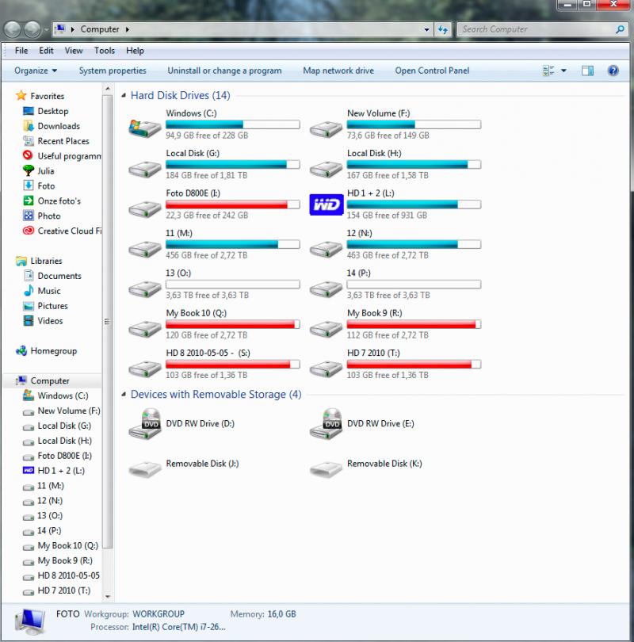Open the Help menu
Viewport: 634px width, 642px height.
[x=135, y=51]
